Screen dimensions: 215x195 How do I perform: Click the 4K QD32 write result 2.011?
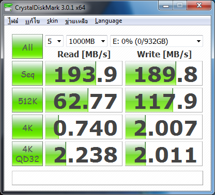click(164, 154)
